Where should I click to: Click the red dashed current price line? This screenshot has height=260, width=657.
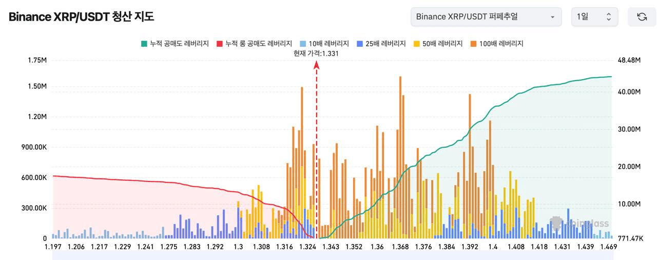coord(317,154)
